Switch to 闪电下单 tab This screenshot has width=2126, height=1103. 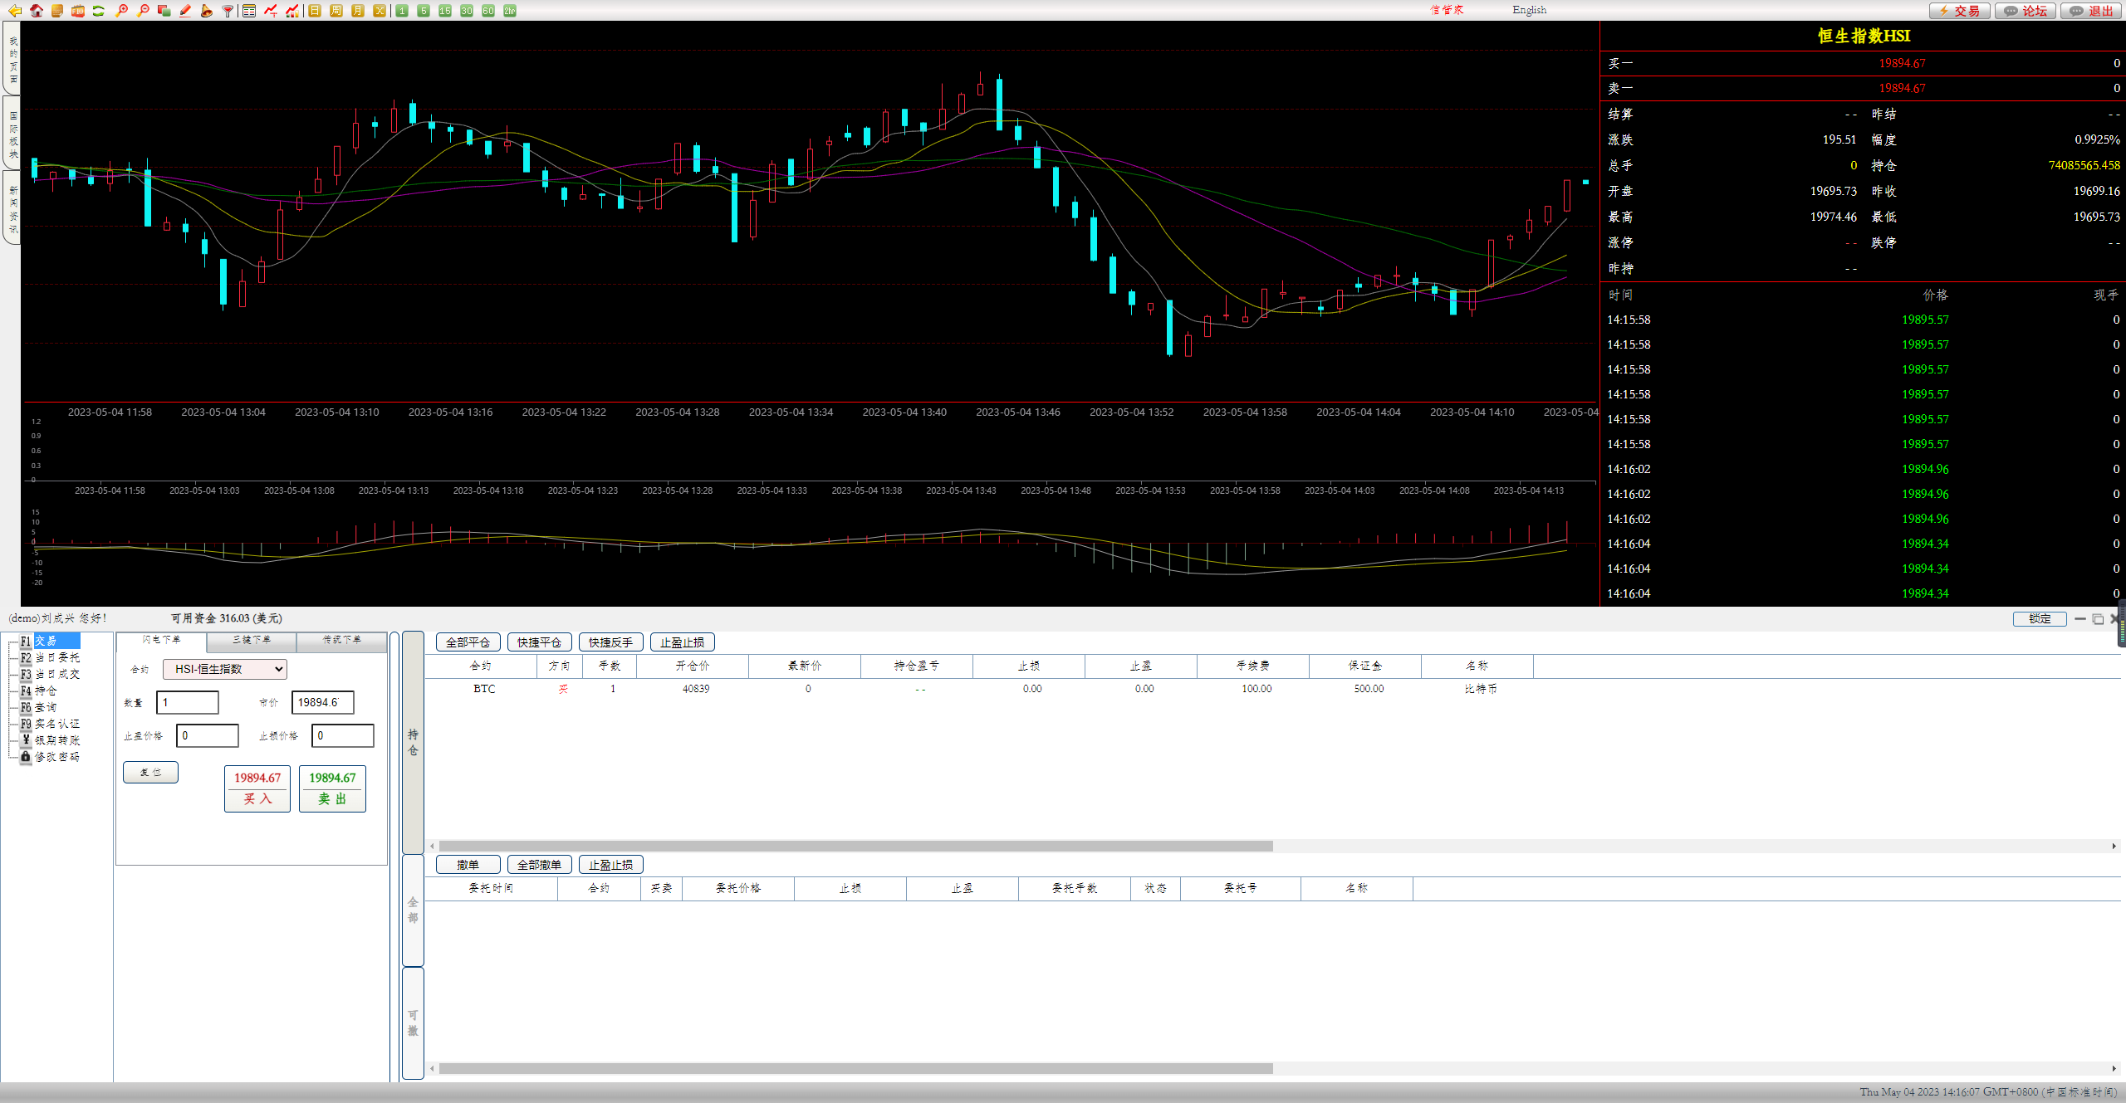pos(161,641)
